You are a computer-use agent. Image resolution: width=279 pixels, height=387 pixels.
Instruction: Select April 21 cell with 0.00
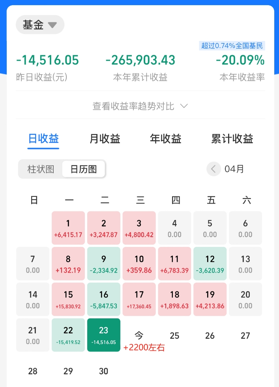coord(33,335)
